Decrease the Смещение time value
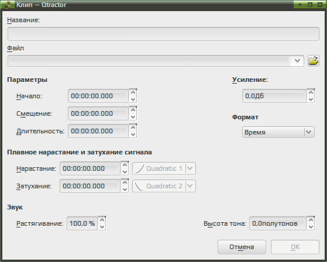 pyautogui.click(x=133, y=117)
